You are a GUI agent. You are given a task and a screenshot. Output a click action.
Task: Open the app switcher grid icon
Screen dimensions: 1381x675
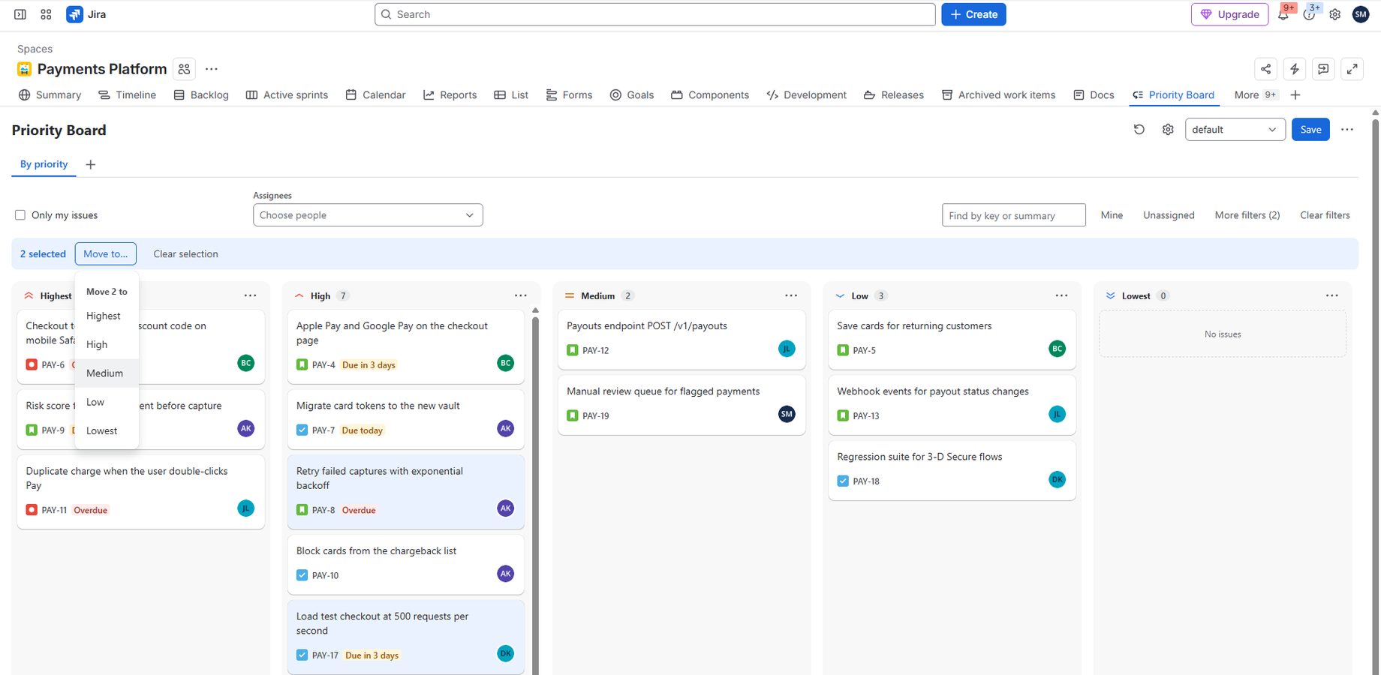coord(46,14)
